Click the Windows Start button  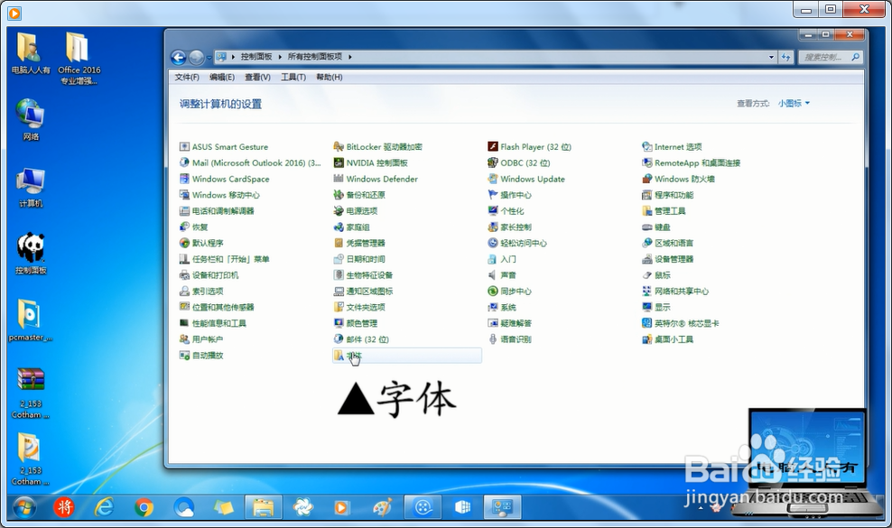pos(23,507)
